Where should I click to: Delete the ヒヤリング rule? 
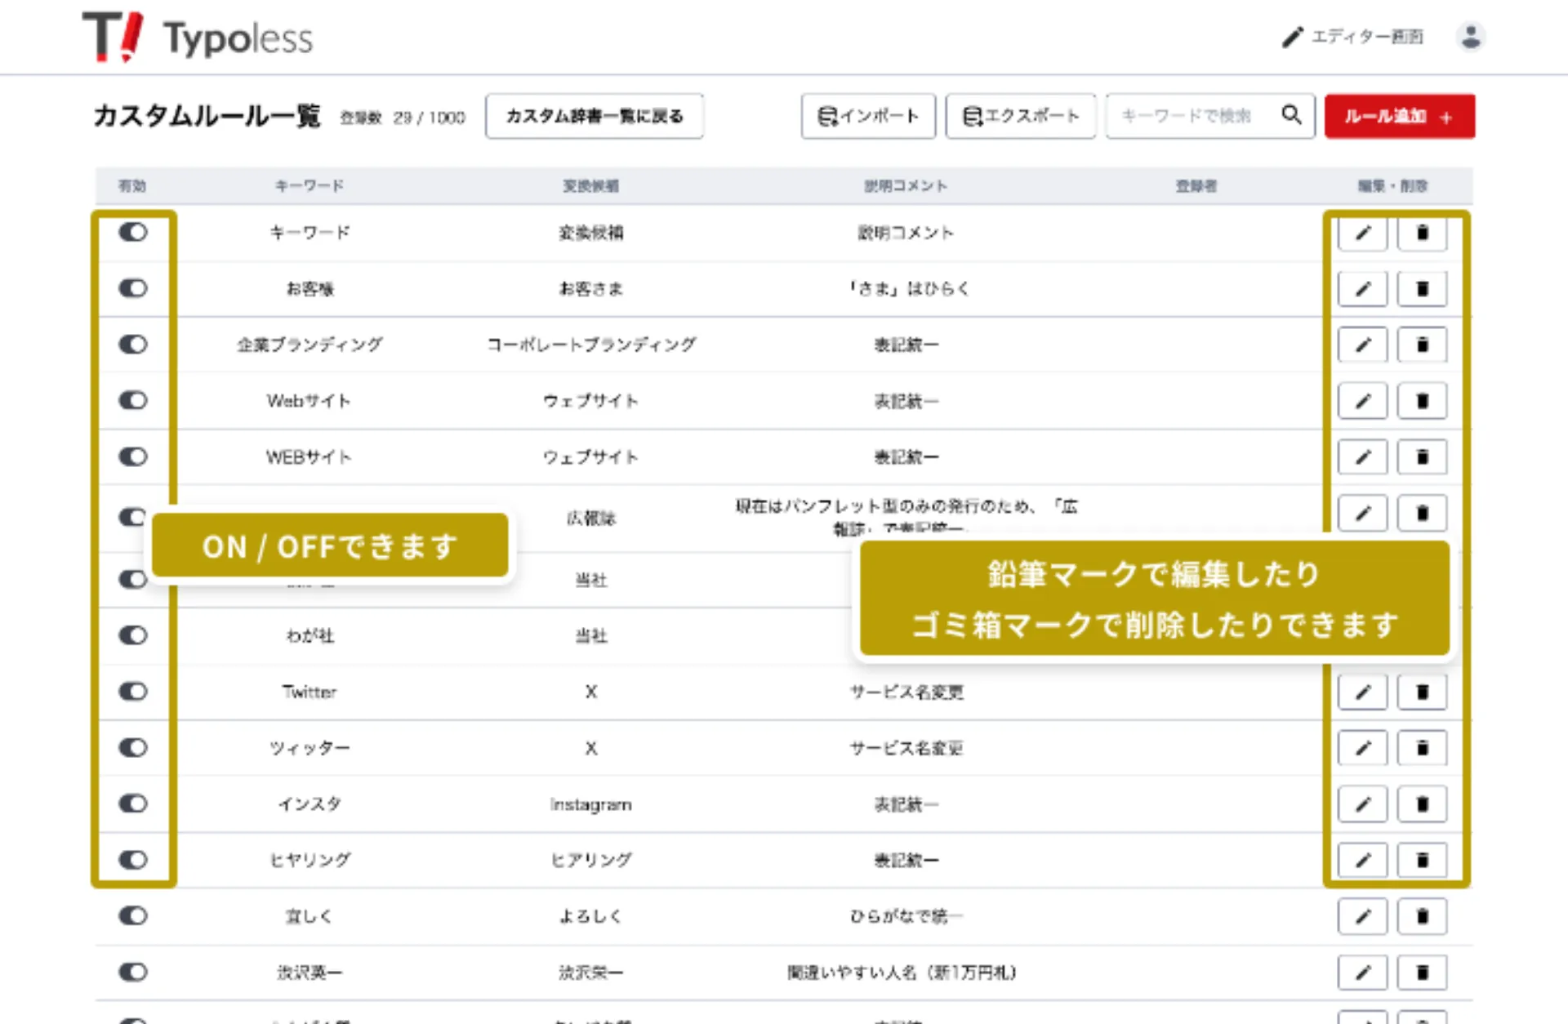[1422, 860]
